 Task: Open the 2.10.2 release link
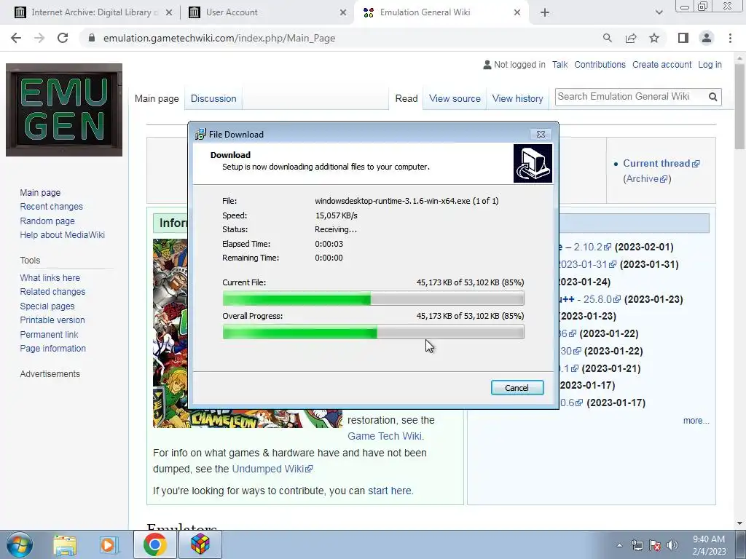coord(592,247)
